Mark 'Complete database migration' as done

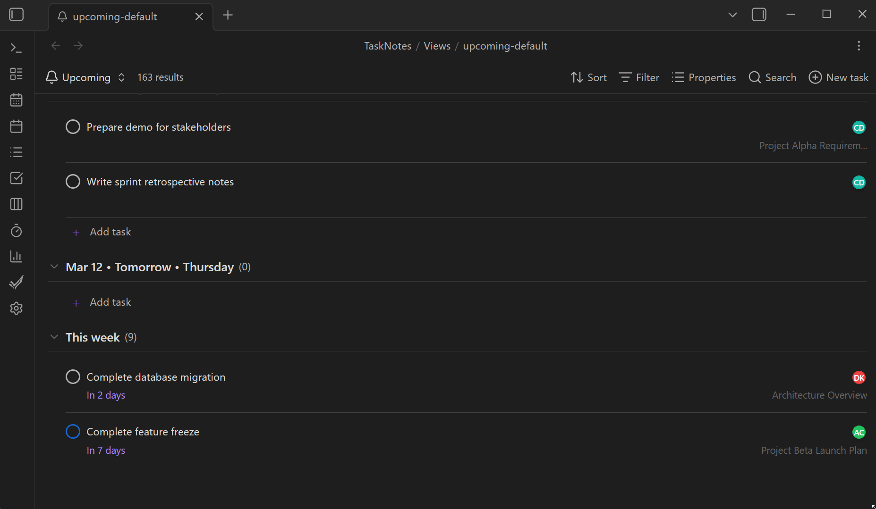tap(73, 376)
